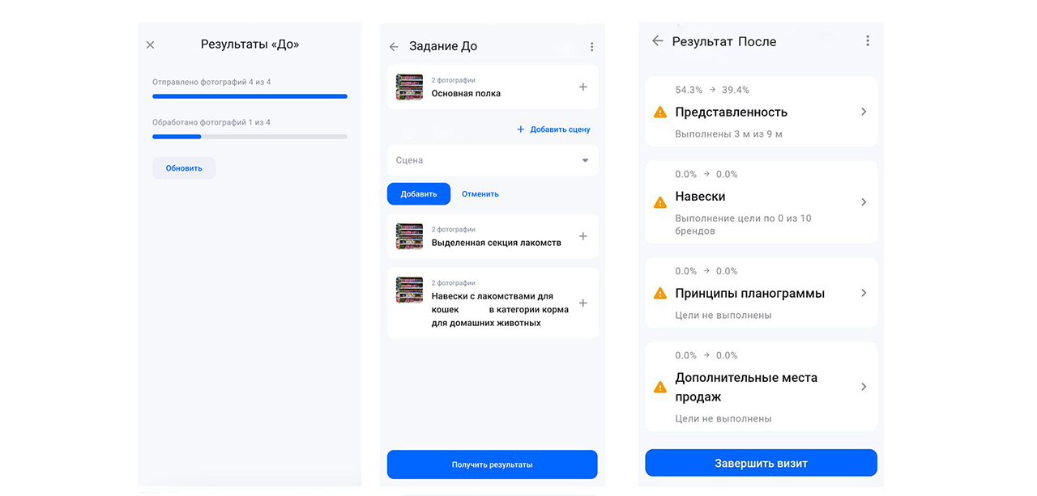Click the Обновить button
Screen dimensions: 1037x496
pos(184,168)
